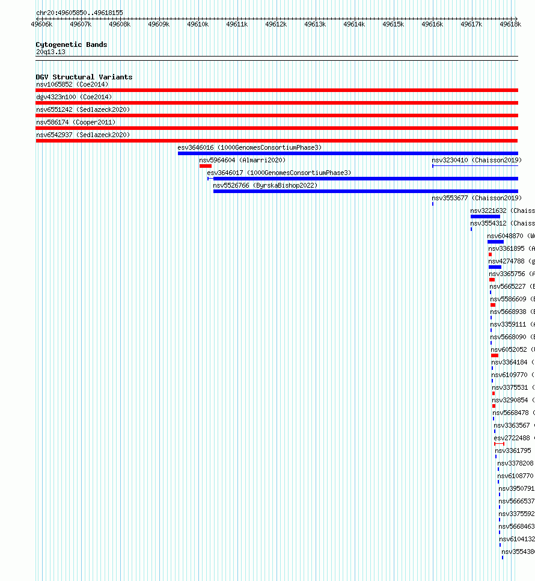535x581 pixels.
Task: Open the nsv5964604 (Almarri2020) label
Action: (242, 160)
